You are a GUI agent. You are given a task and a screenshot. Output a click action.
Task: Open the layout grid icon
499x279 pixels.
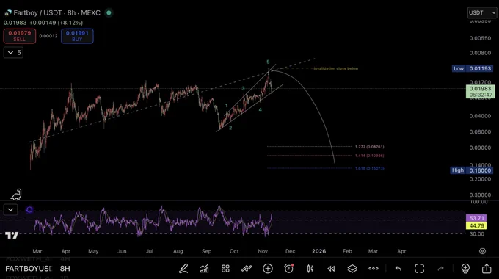[225, 269]
